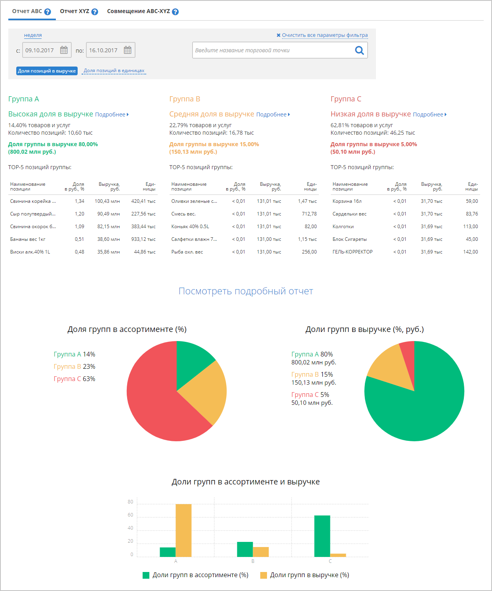Switch to the Отчет XYZ tab
The width and height of the screenshot is (492, 591).
coord(74,11)
